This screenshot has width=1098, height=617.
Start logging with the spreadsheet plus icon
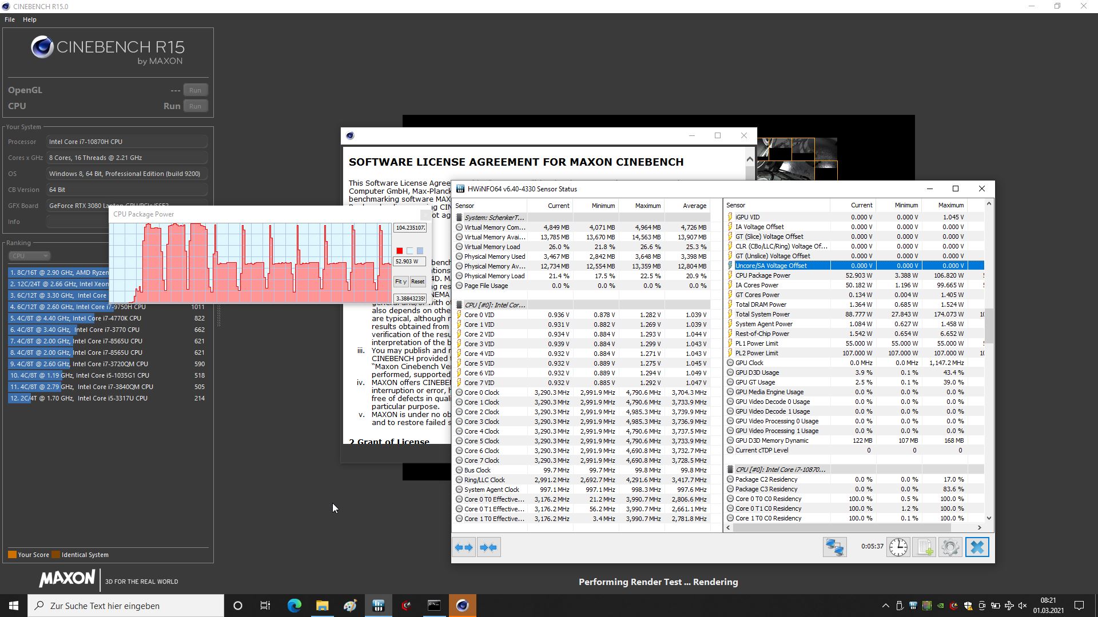tap(924, 547)
